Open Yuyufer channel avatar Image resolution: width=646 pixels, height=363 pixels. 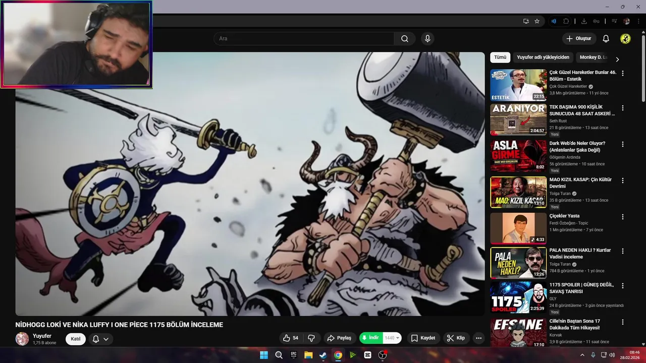[22, 339]
